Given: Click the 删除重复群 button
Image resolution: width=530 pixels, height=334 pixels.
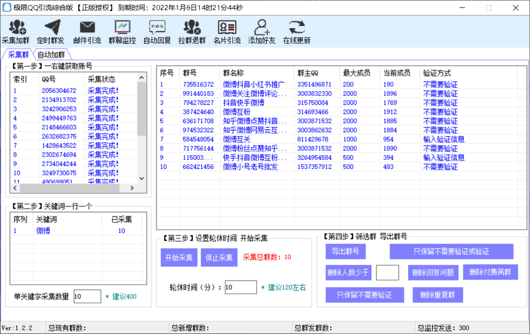Looking at the screenshot, I should tap(438, 295).
